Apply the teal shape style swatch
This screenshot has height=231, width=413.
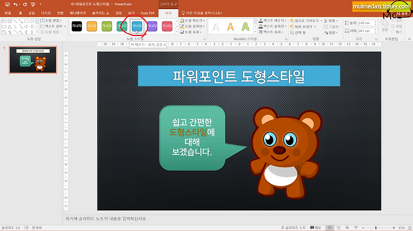(x=122, y=26)
